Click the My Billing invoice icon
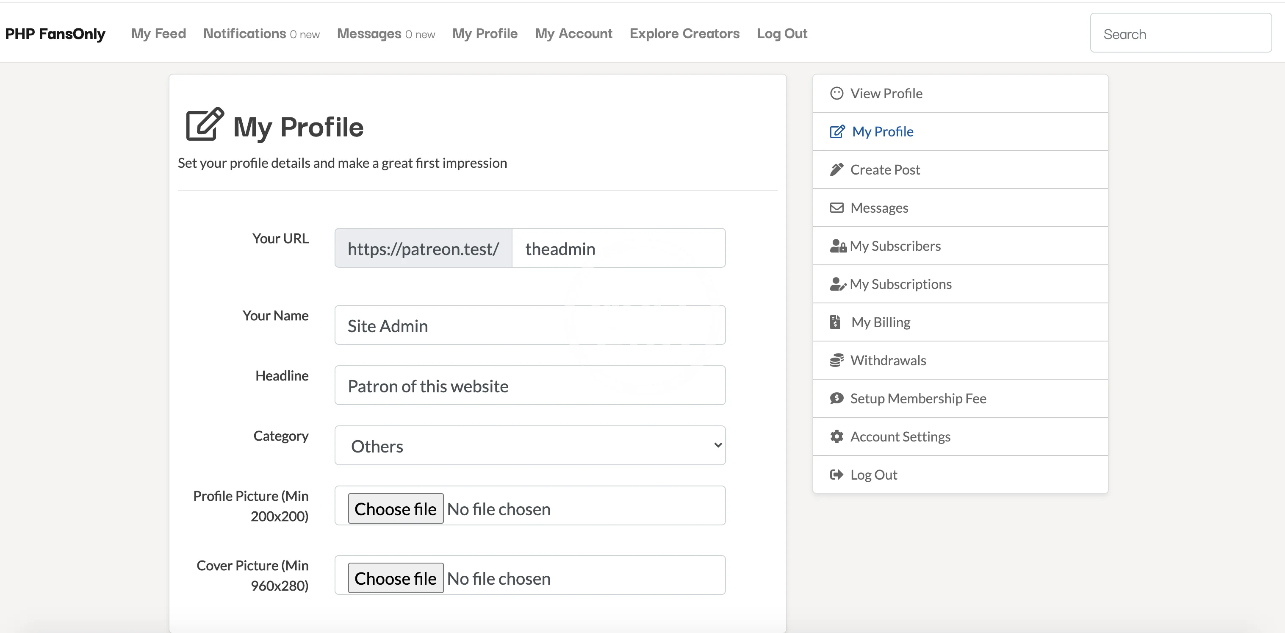The image size is (1285, 633). (x=836, y=322)
